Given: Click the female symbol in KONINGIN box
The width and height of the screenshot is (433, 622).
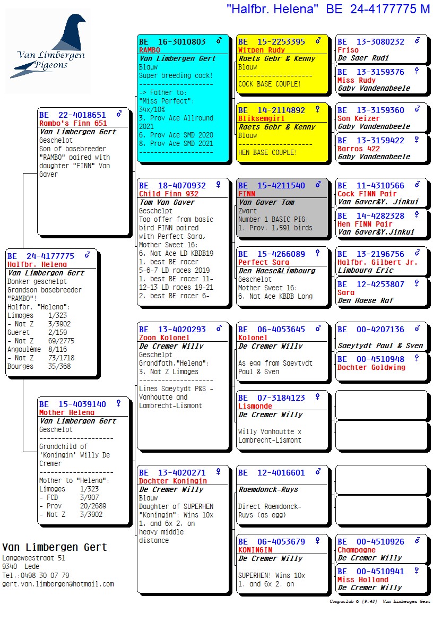Looking at the screenshot, I should point(318,541).
